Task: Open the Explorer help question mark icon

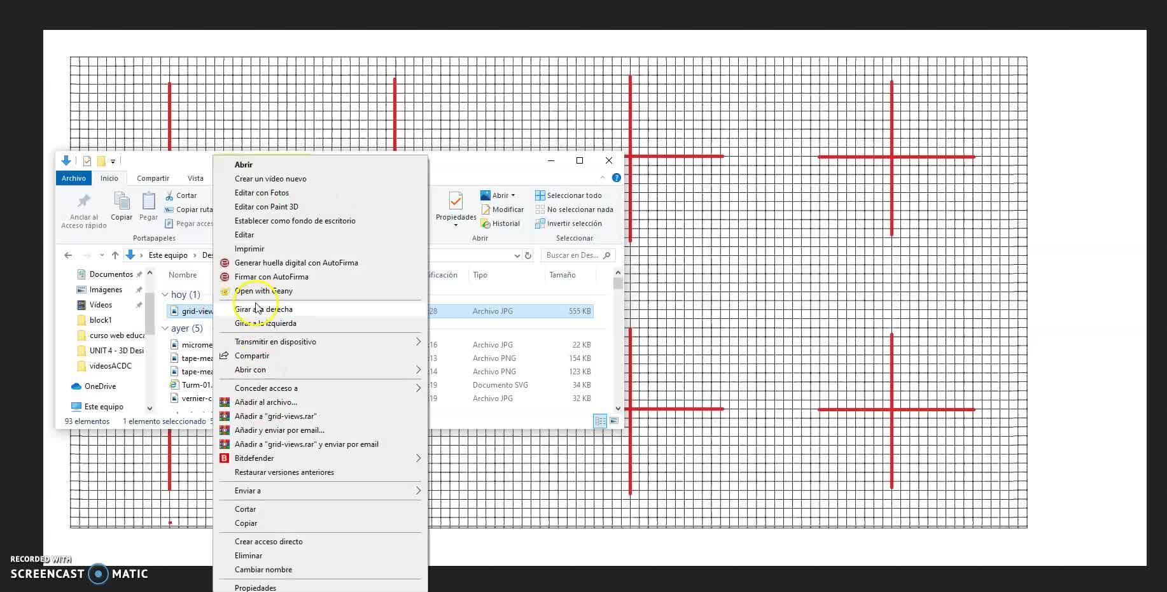Action: pos(616,178)
